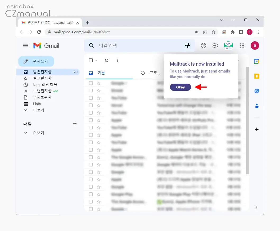Open Chrome extensions puzzle icon
Image resolution: width=280 pixels, height=231 pixels.
click(x=233, y=32)
